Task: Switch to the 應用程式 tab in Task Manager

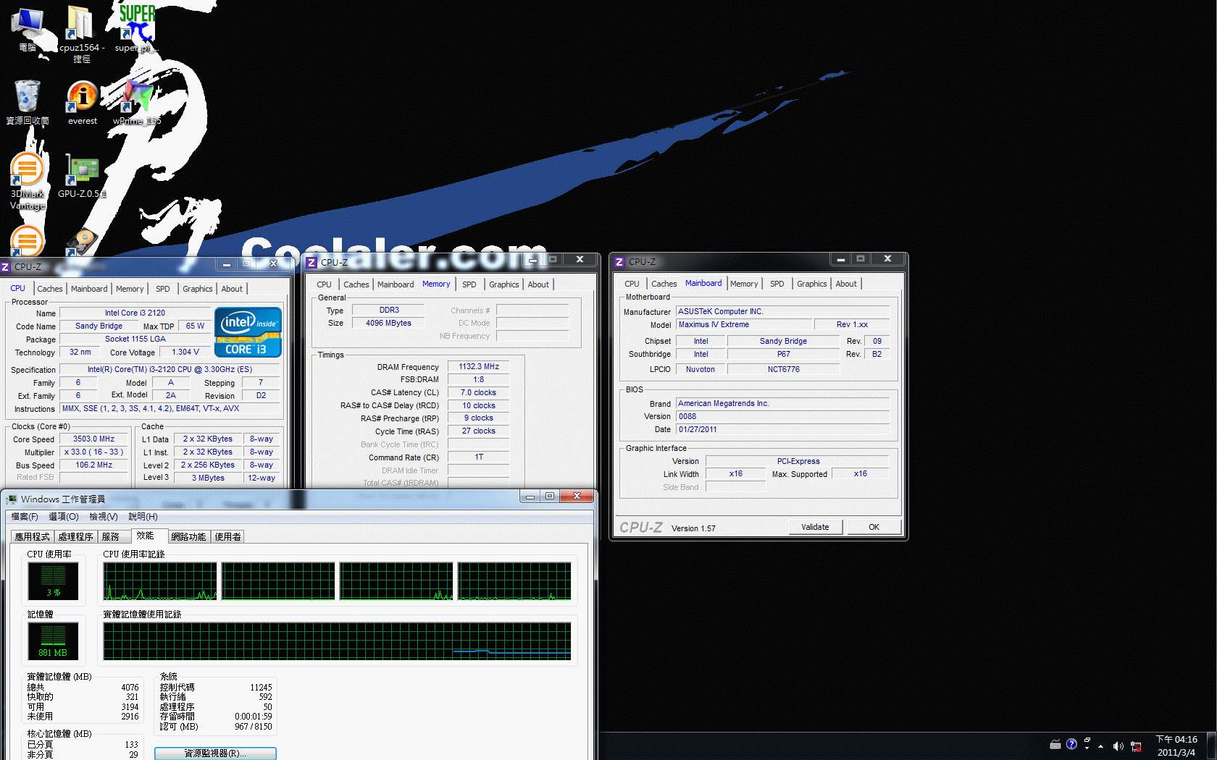Action: coord(33,537)
